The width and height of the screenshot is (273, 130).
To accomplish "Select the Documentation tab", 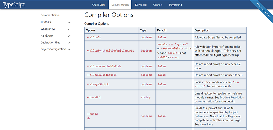I will click(x=120, y=5).
